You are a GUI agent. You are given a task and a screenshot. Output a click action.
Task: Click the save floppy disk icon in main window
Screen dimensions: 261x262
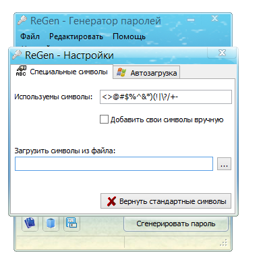[x=71, y=223]
